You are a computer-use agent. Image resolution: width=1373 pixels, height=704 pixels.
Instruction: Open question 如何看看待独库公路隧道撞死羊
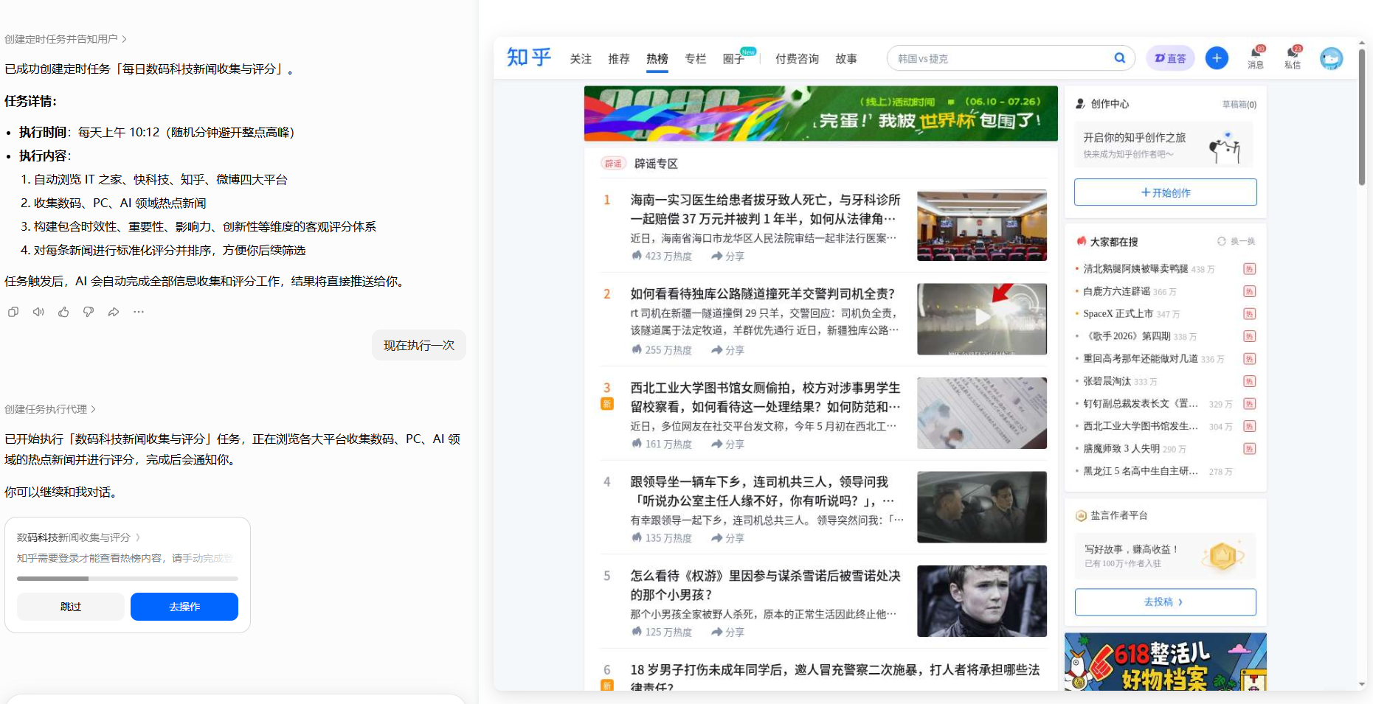762,294
